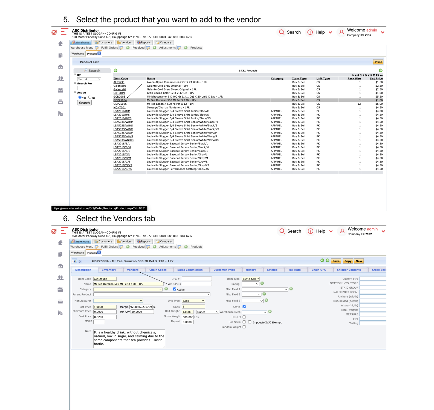Close the Products tab in the product detail screenshot
The image size is (434, 410).
pyautogui.click(x=99, y=252)
